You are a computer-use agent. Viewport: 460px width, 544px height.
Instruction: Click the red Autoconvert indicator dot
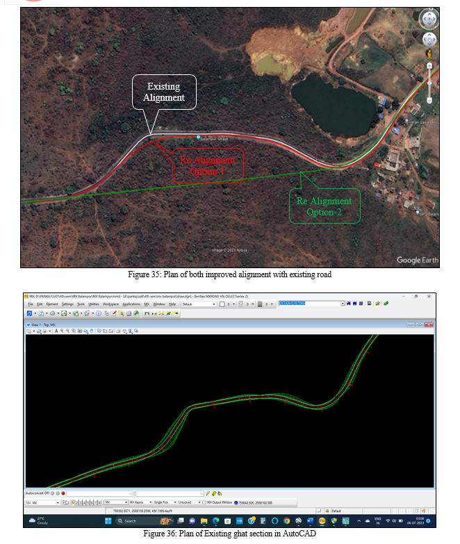63,493
